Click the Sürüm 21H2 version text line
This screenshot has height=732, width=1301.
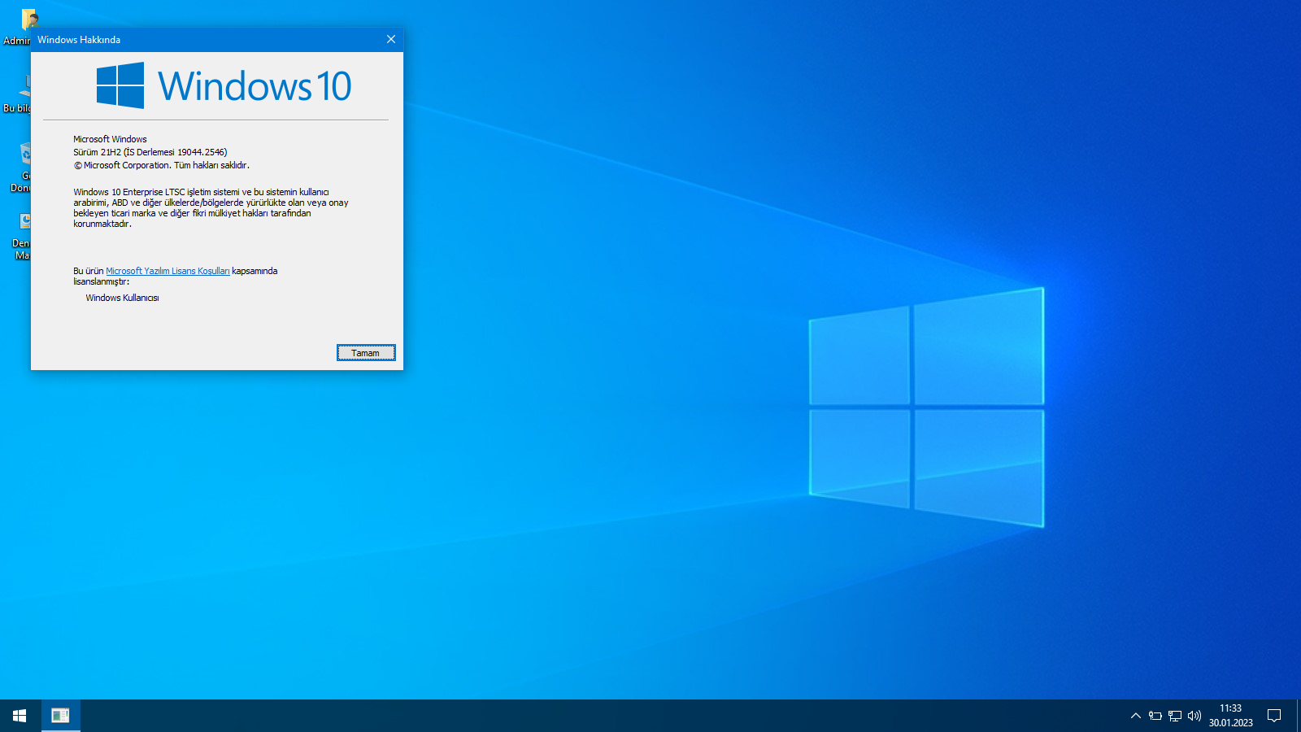pyautogui.click(x=150, y=152)
